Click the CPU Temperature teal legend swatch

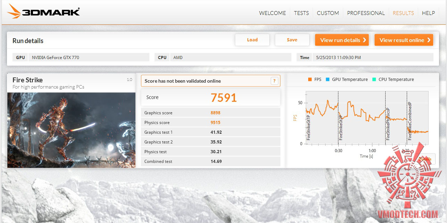tap(374, 80)
